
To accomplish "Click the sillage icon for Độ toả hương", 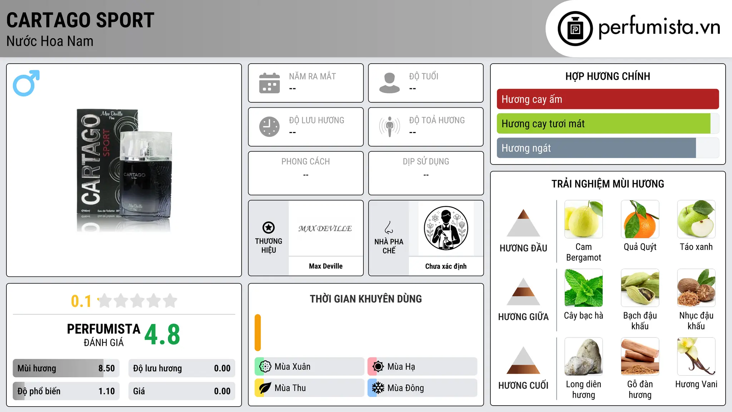I will tap(390, 127).
